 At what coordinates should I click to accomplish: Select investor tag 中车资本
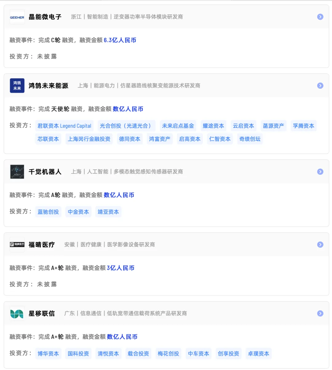click(199, 354)
